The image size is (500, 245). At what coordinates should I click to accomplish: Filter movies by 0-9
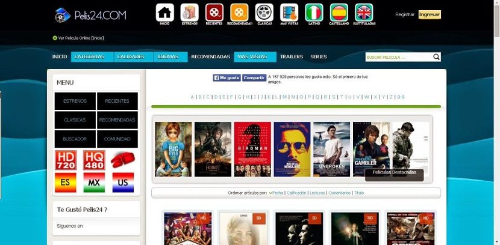(401, 97)
